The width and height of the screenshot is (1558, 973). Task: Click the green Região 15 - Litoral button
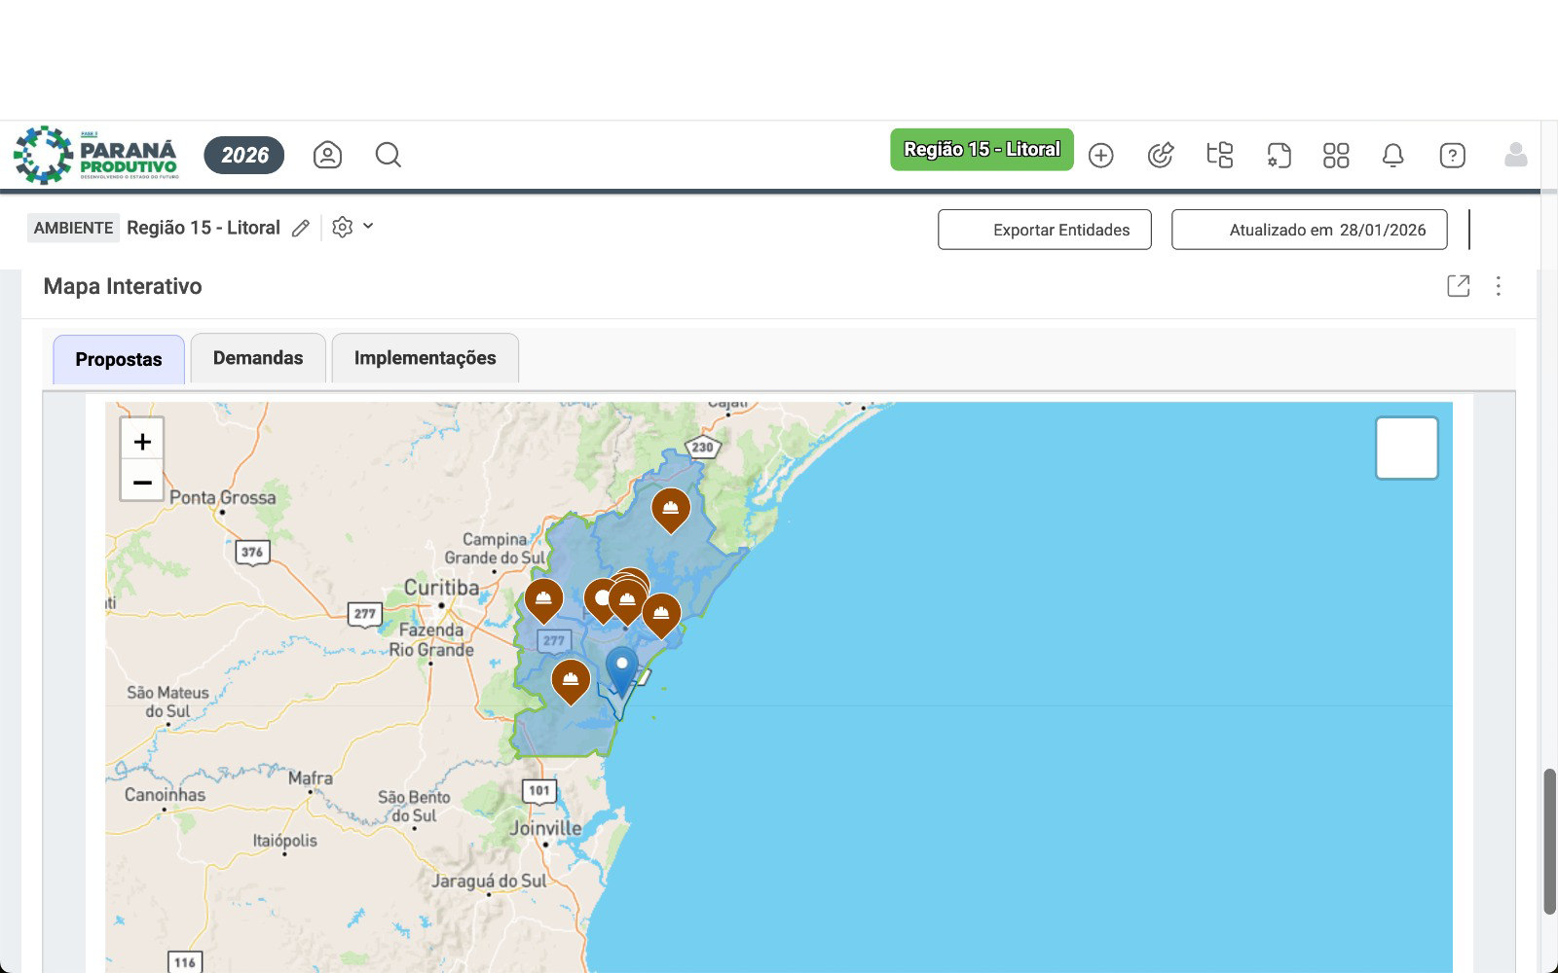click(981, 150)
